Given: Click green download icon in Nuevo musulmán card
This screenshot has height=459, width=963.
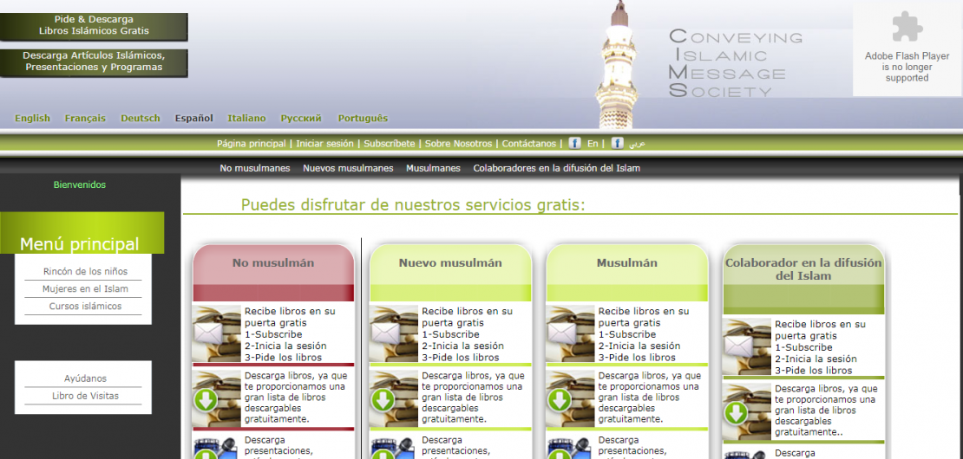Looking at the screenshot, I should (383, 400).
